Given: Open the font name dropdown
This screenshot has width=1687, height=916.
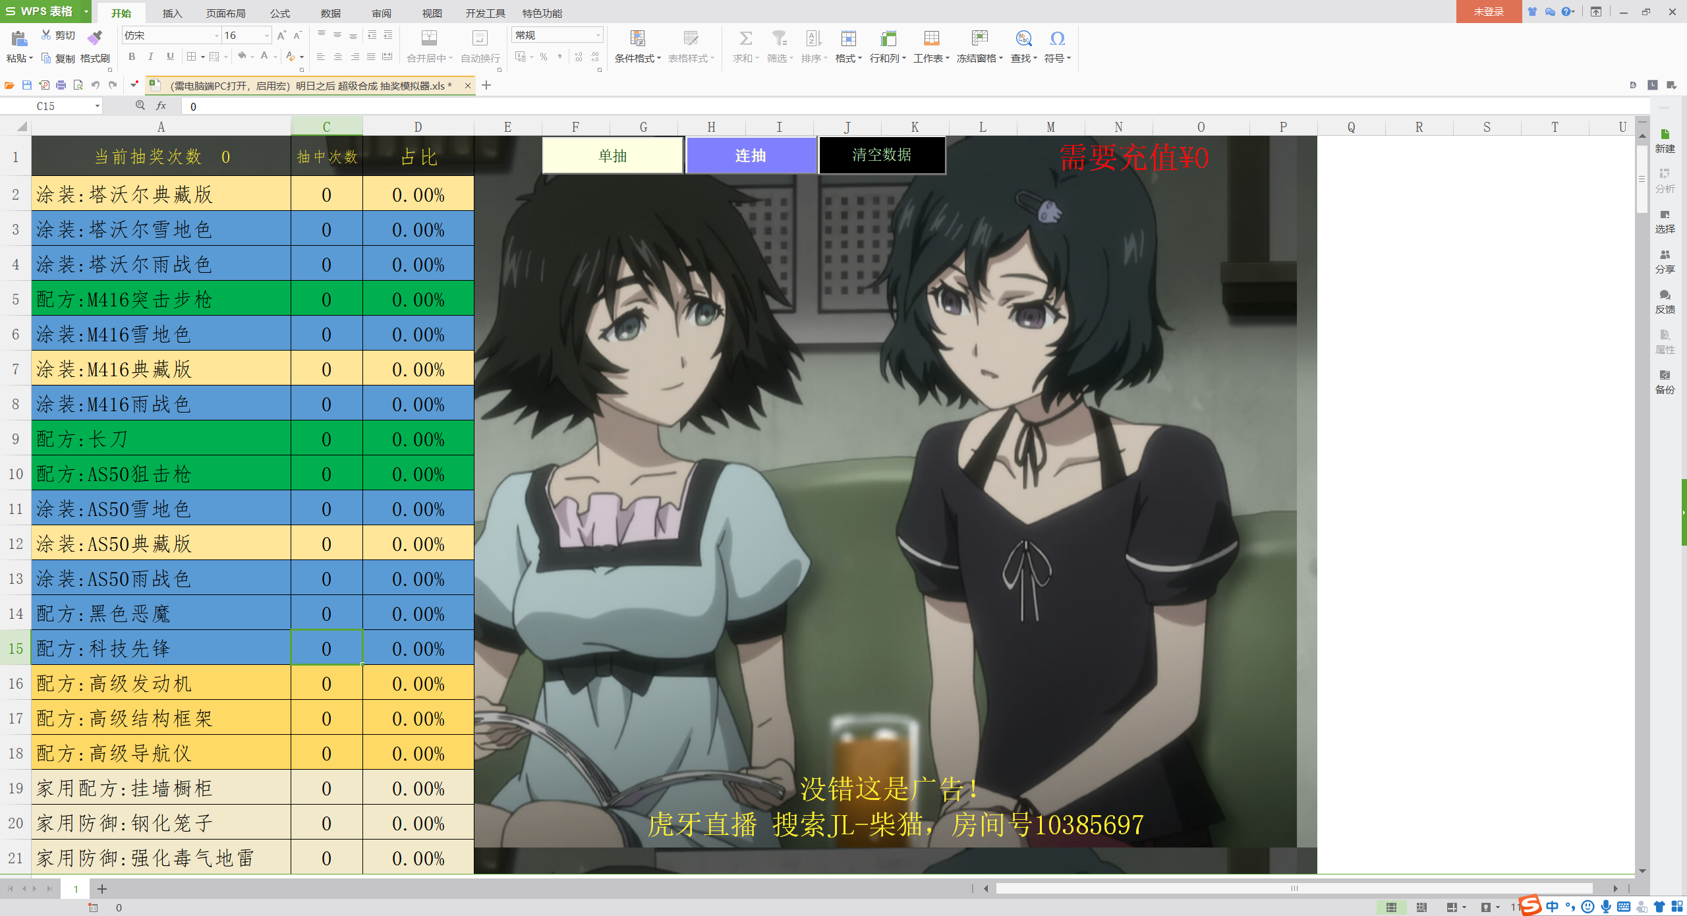Looking at the screenshot, I should [216, 36].
